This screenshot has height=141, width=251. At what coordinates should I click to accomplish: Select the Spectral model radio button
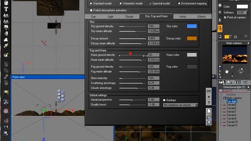click(150, 4)
